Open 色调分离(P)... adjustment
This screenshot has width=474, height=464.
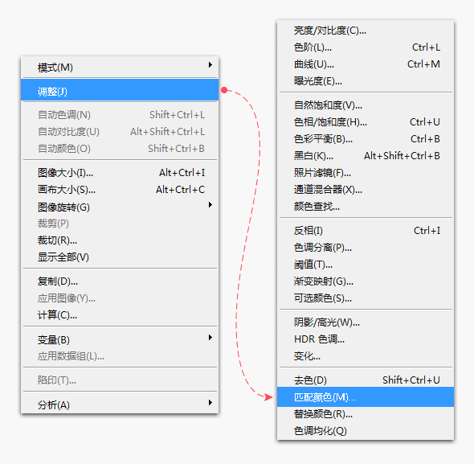pos(366,248)
